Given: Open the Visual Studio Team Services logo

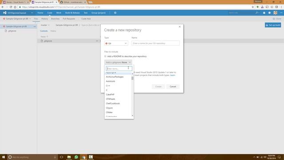Looking at the screenshot, I should pos(5,13).
